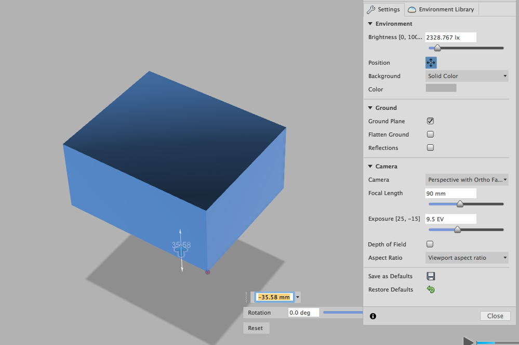Click the Rotation slider track
The height and width of the screenshot is (345, 519).
343,312
